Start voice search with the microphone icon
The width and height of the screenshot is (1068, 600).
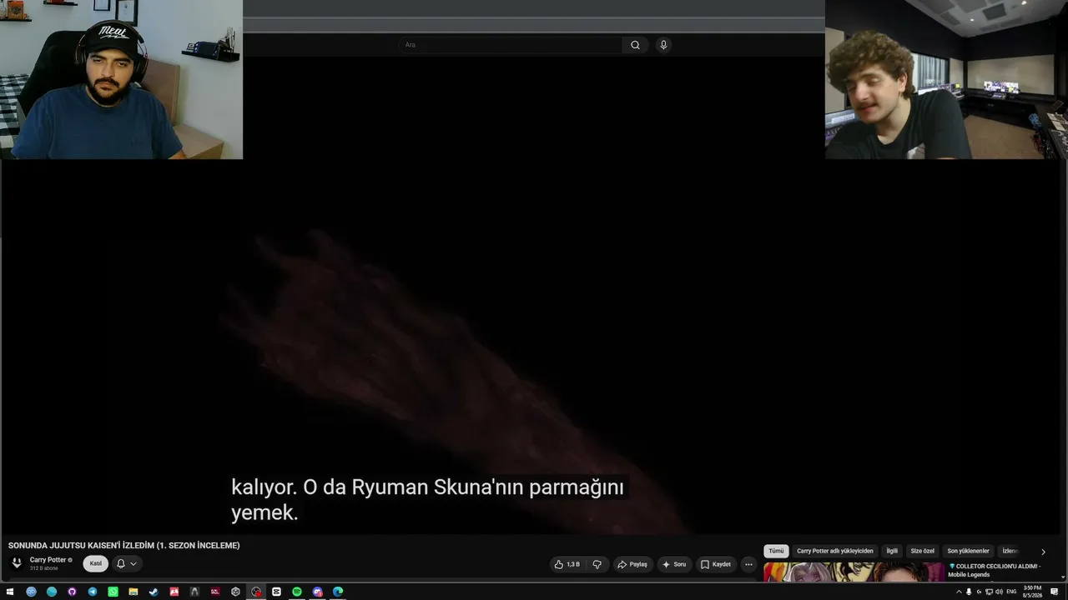tap(663, 45)
